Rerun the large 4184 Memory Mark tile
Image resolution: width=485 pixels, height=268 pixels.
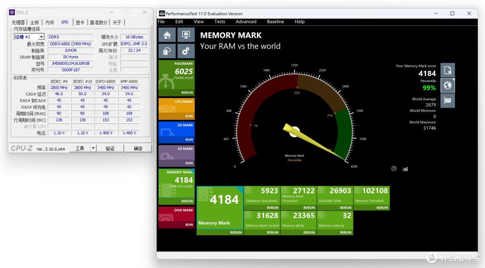tap(236, 232)
